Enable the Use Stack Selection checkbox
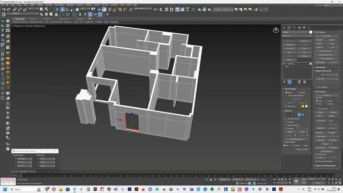Image resolution: width=343 pixels, height=193 pixels. pos(286,119)
